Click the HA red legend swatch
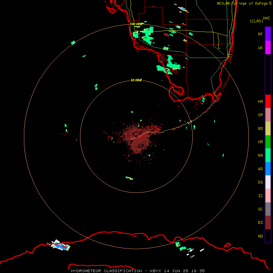The height and width of the screenshot is (273, 273). [x=268, y=101]
